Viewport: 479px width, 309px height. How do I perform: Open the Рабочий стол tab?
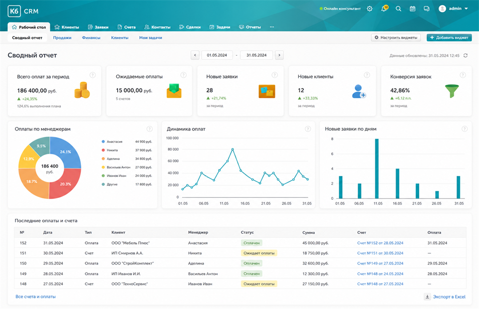tap(29, 27)
